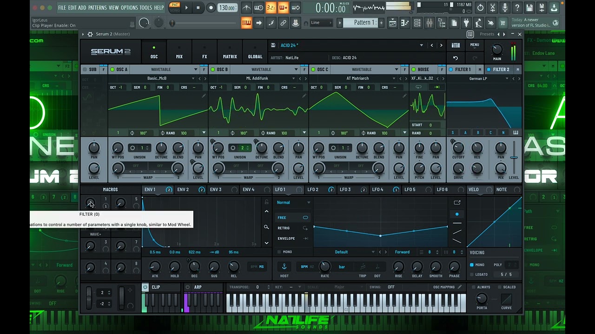Screen dimensions: 595x334
Task: Click the Serum MENU button
Action: pos(474,45)
